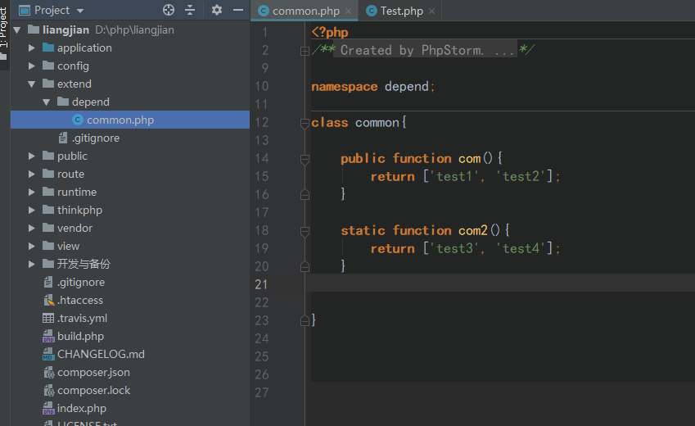Fold the com2 function in gutter

tap(305, 231)
